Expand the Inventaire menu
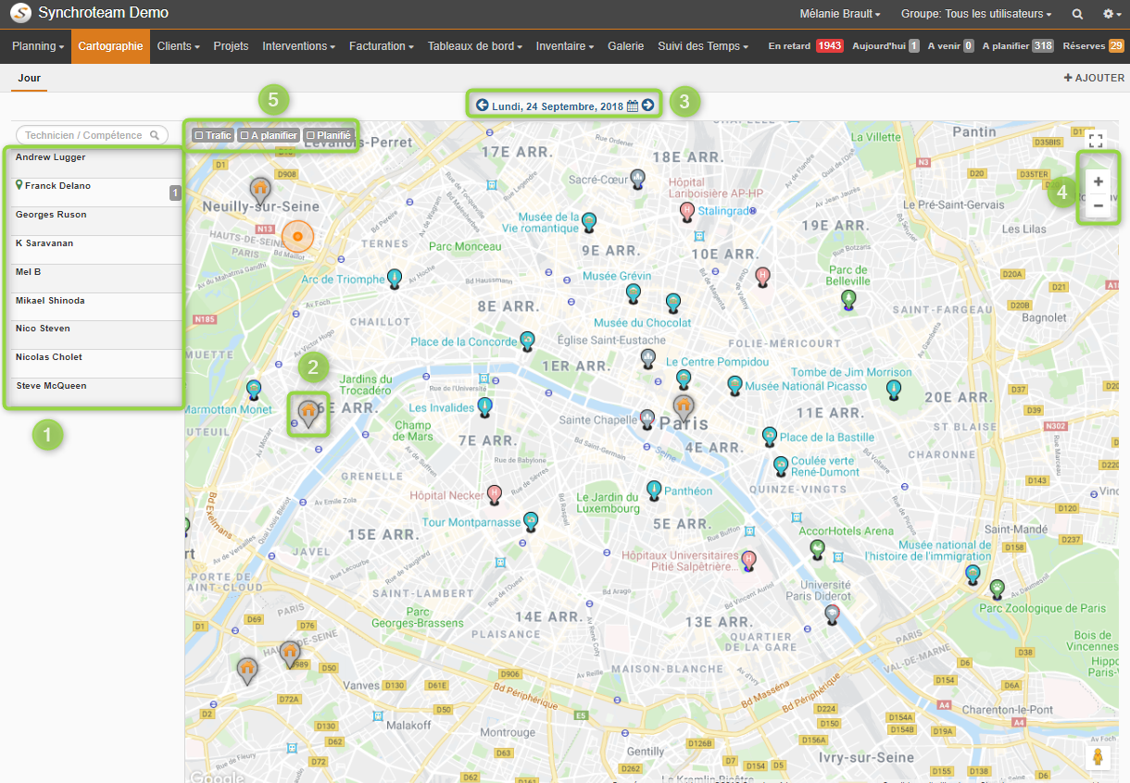 tap(565, 46)
